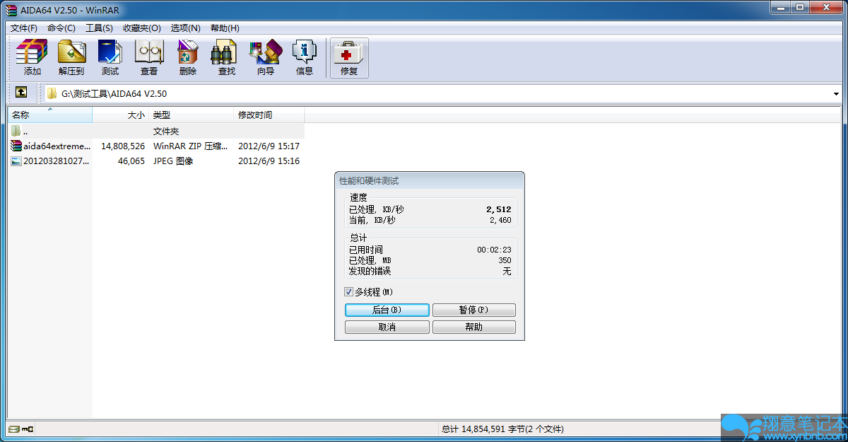Open the 工具(S) menu
Screen dimensions: 848x442
[99, 28]
